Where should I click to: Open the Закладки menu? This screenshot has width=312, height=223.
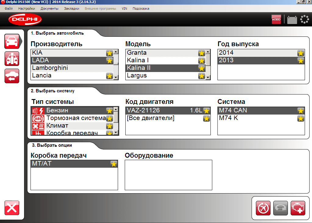(72, 9)
